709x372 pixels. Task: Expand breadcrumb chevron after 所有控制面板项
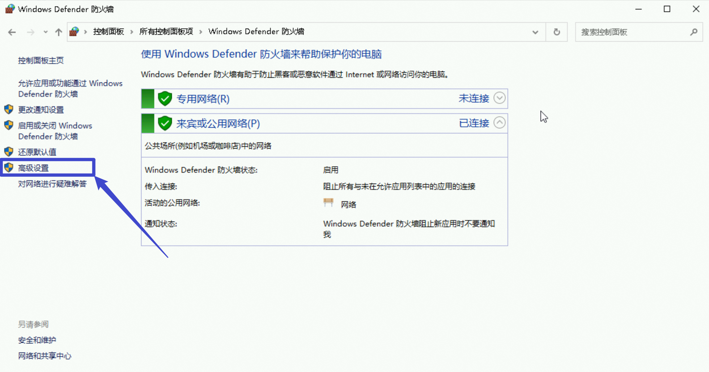pos(201,32)
